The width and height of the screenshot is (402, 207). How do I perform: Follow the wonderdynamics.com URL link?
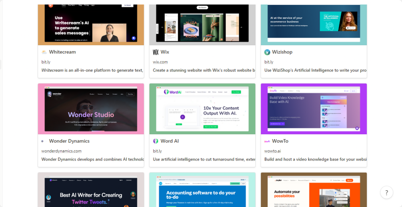[x=62, y=151]
